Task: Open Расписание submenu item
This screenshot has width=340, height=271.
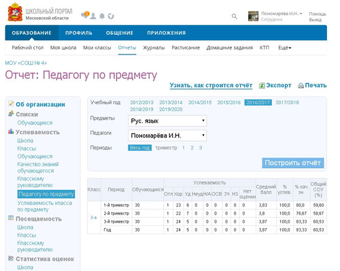Action: (186, 48)
